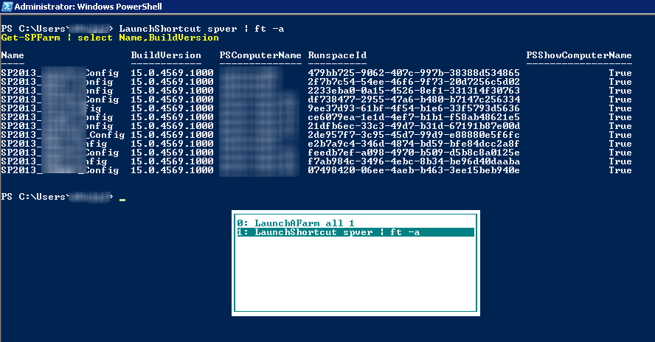Click the 'True' value in the 07498420 row
Screen dimensions: 655x342
(620, 170)
